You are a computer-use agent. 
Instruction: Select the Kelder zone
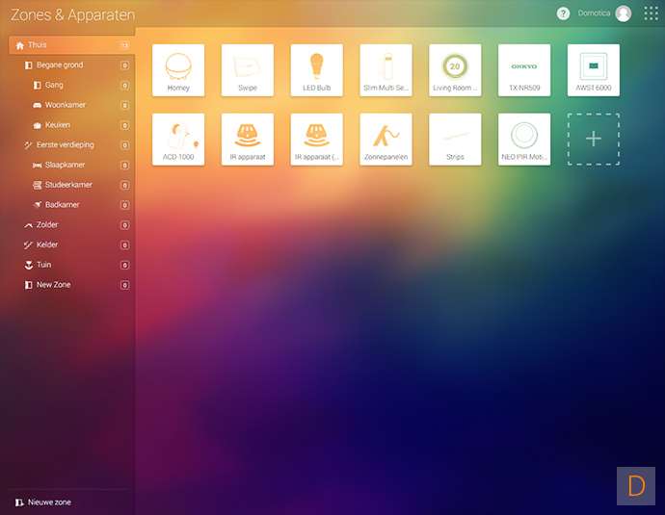pyautogui.click(x=76, y=245)
